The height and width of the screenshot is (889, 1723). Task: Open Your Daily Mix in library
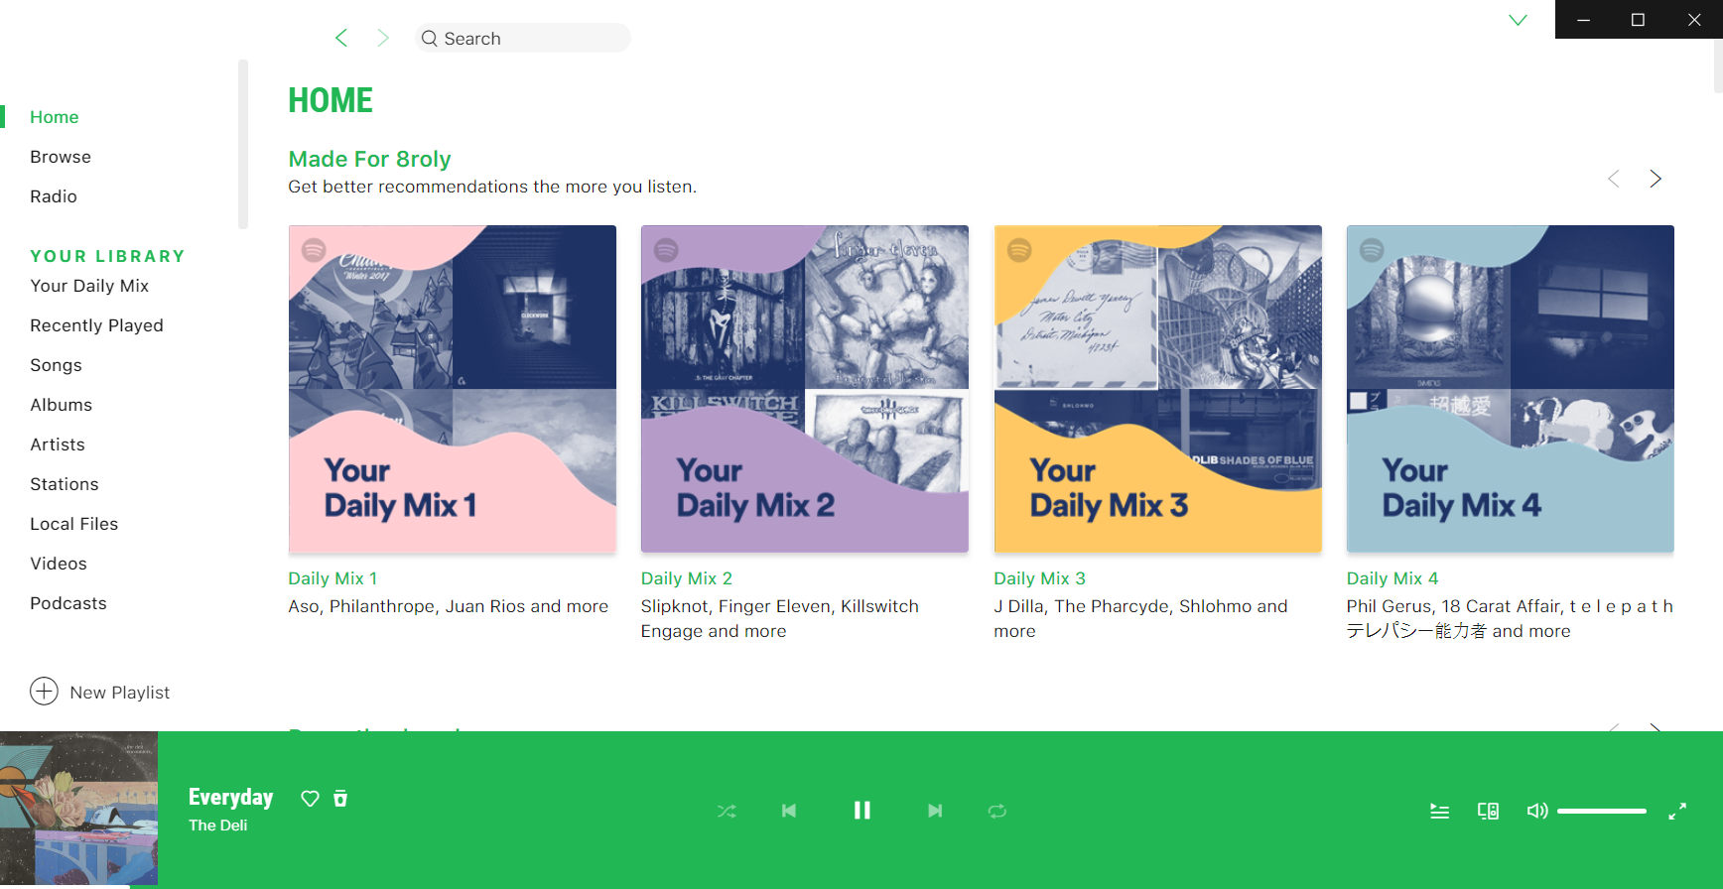click(89, 286)
